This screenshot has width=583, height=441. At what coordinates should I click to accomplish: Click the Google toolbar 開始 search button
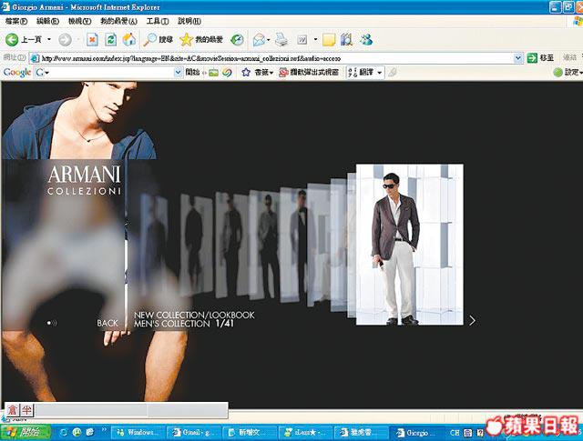(192, 73)
